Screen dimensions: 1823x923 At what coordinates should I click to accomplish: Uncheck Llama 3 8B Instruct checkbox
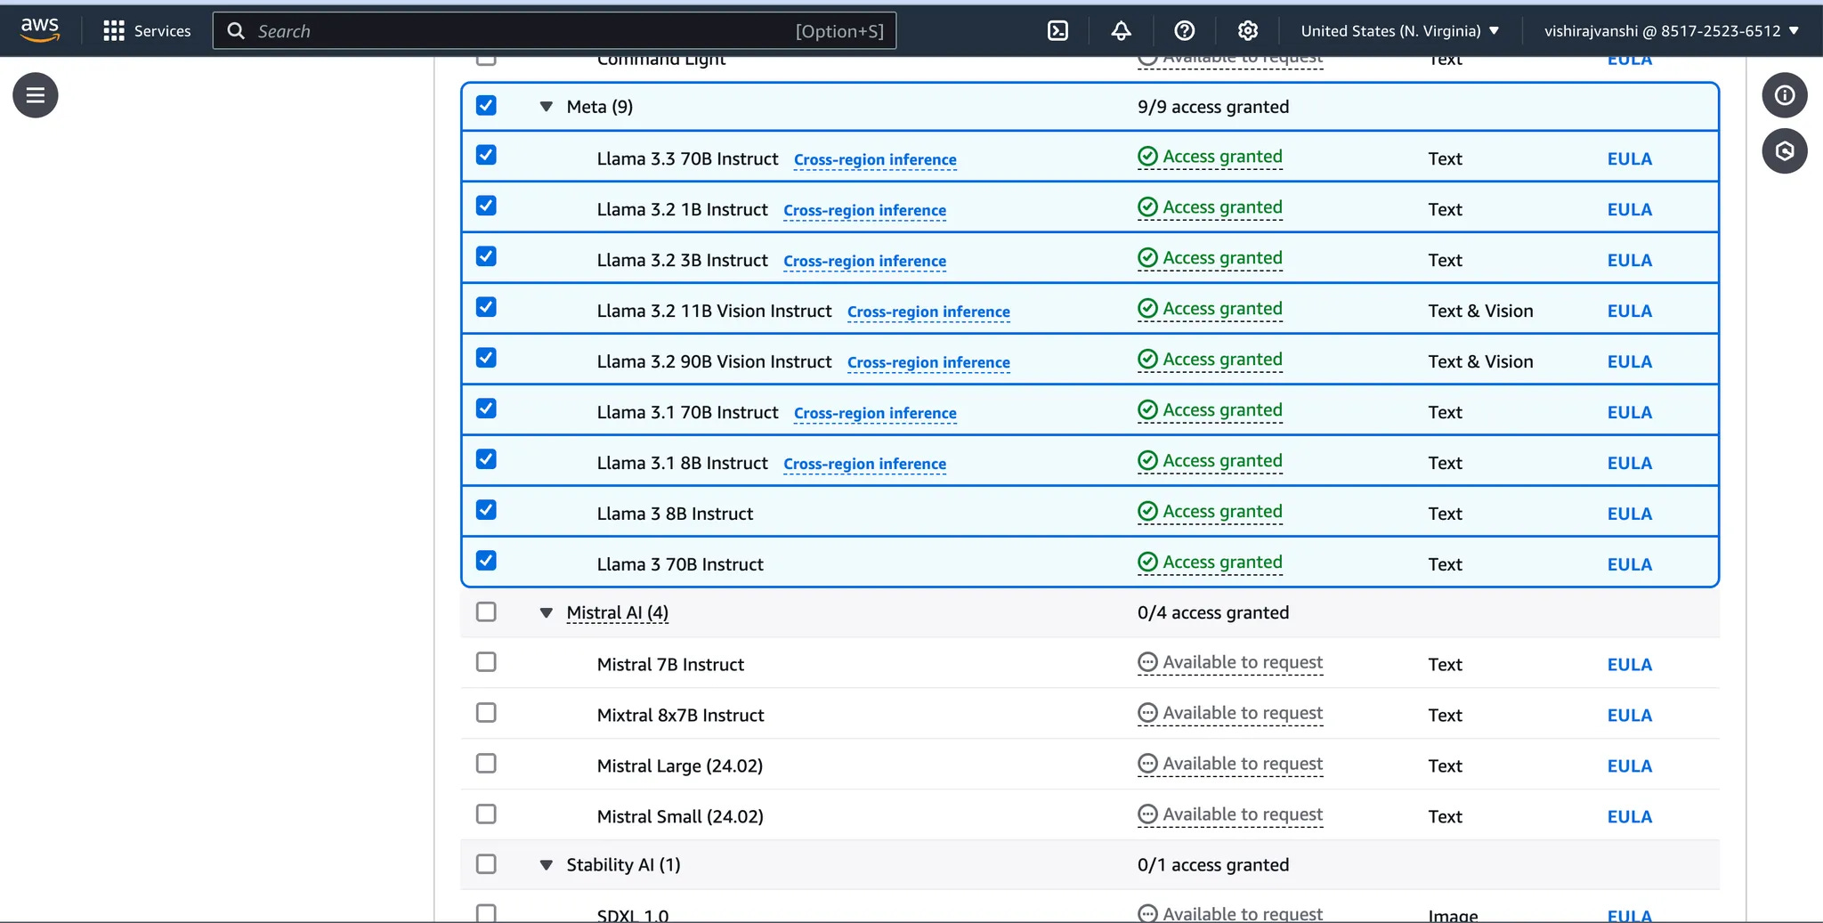click(x=486, y=510)
